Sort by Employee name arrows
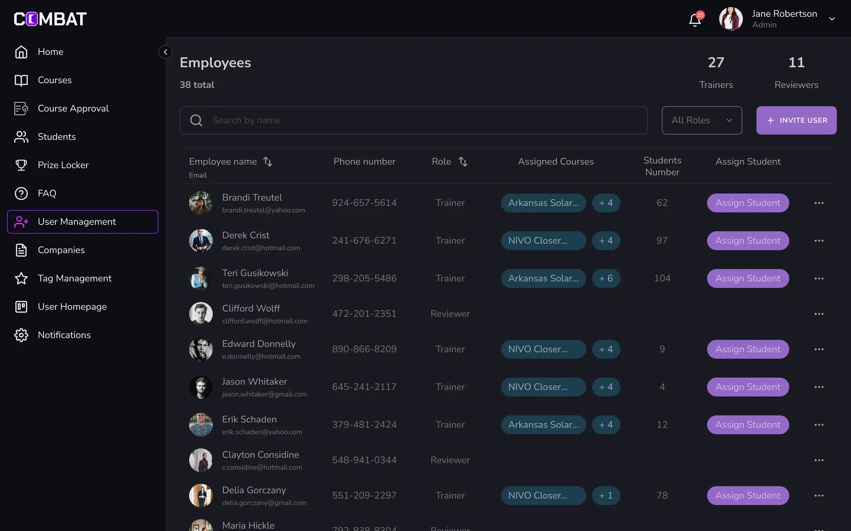851x531 pixels. click(x=268, y=162)
